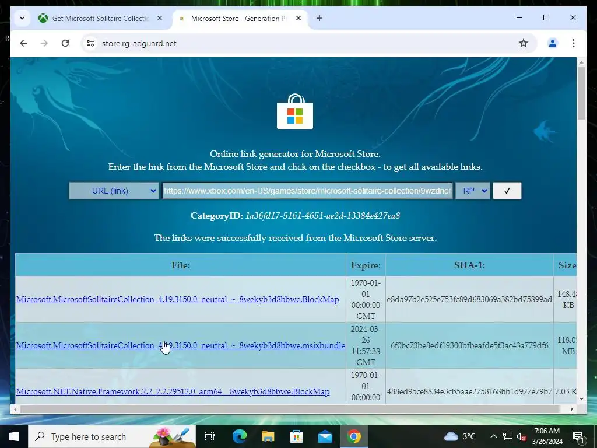The height and width of the screenshot is (448, 597).
Task: Click the muted volume tray icon
Action: click(x=521, y=436)
